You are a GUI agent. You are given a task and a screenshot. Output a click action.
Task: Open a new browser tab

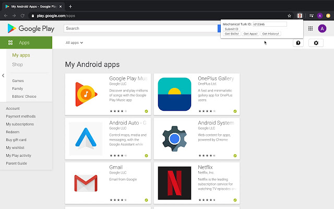(70, 6)
